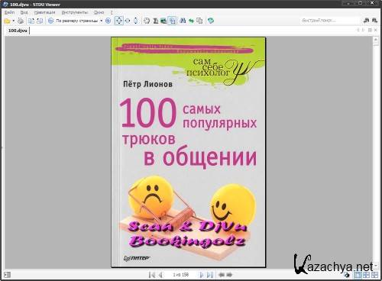Toggle fit-to-page size mode
This screenshot has width=382, height=281.
tap(119, 21)
